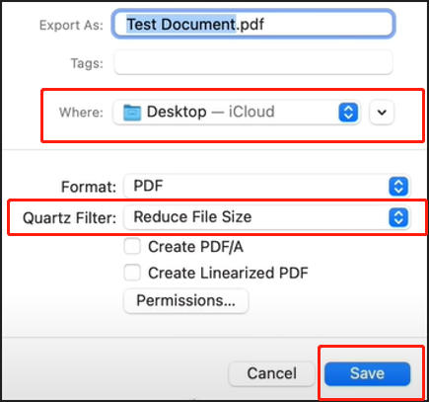Open the Permissions… button

tap(186, 300)
